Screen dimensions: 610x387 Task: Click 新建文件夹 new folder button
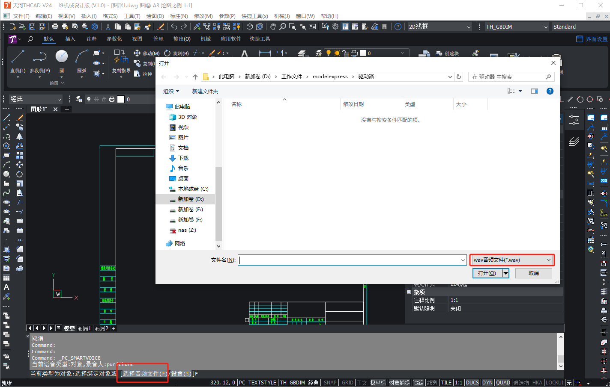point(205,91)
